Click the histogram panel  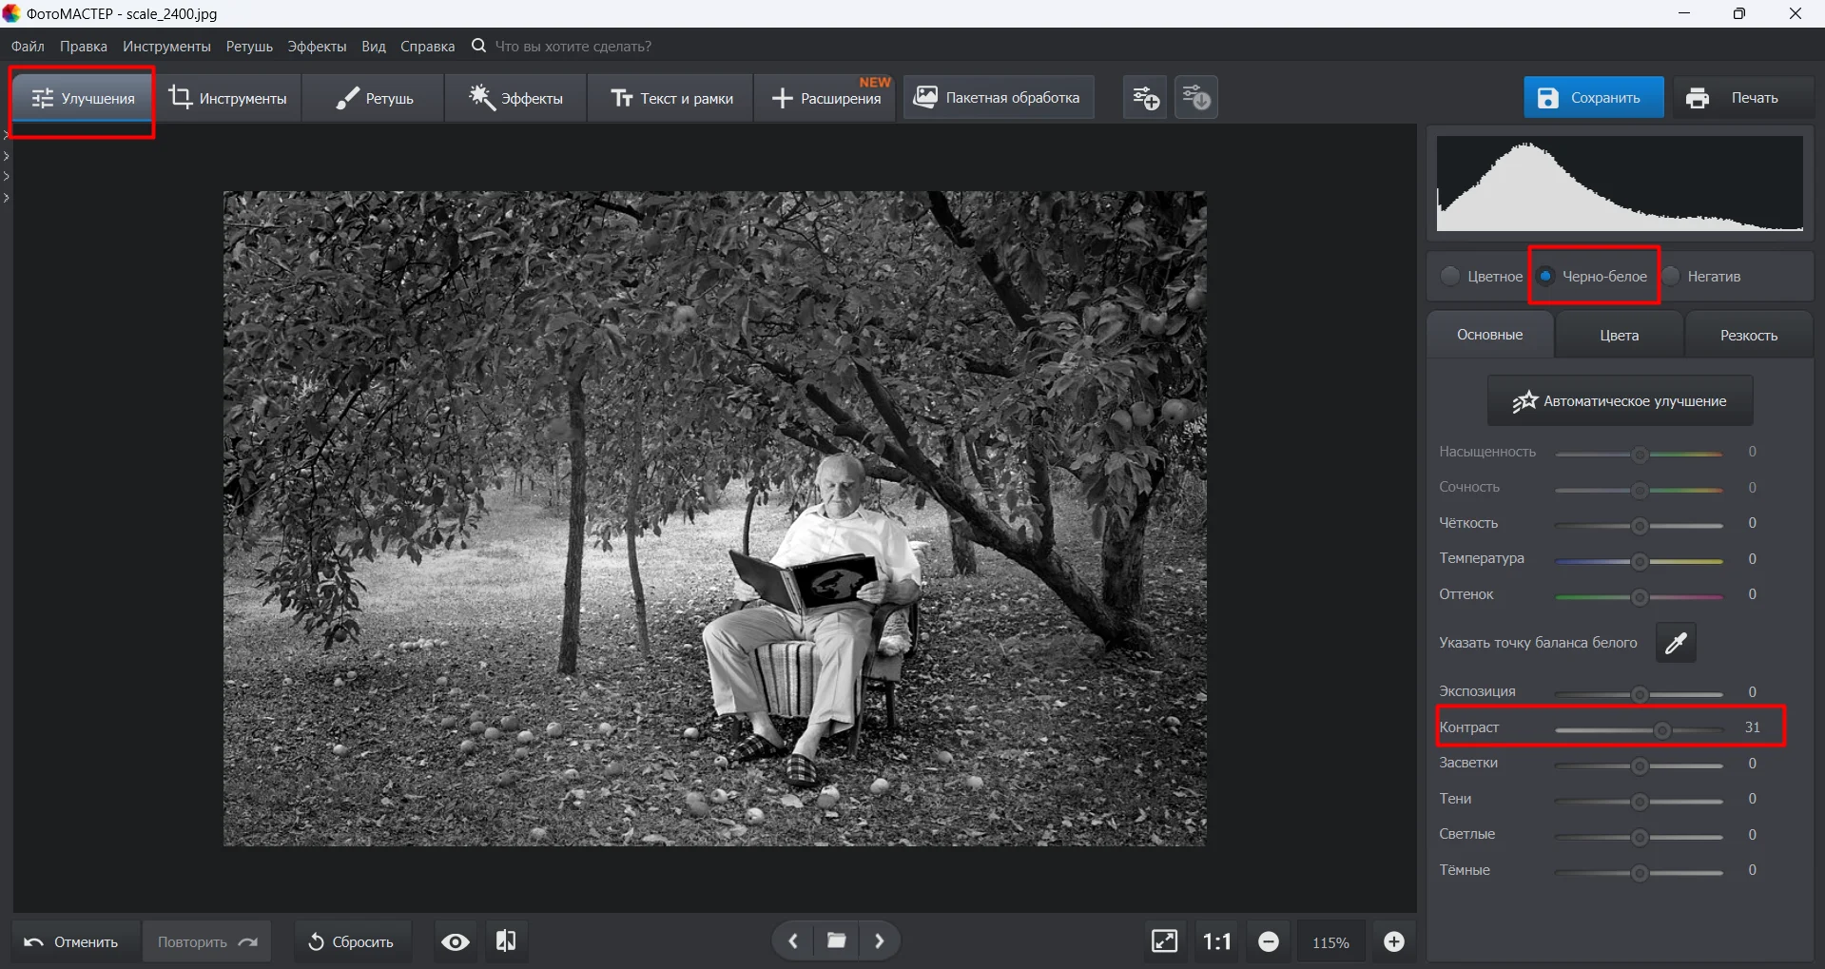click(1620, 184)
